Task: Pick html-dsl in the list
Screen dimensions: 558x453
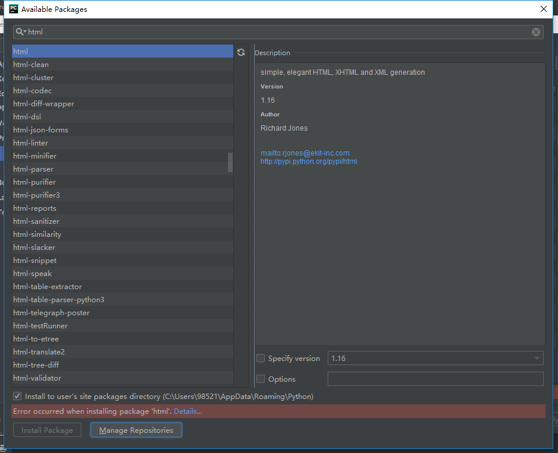Action: point(122,117)
